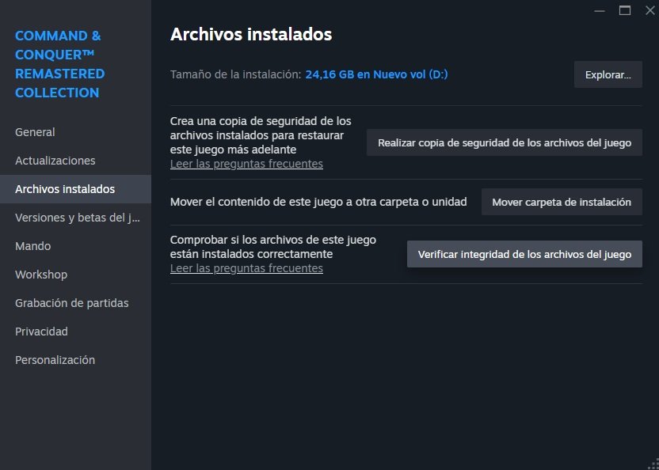The height and width of the screenshot is (470, 659).
Task: Open the Mando configuration page
Action: 32,245
